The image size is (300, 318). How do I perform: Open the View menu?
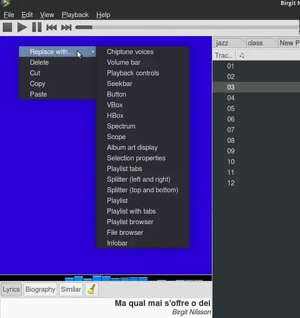click(x=47, y=15)
